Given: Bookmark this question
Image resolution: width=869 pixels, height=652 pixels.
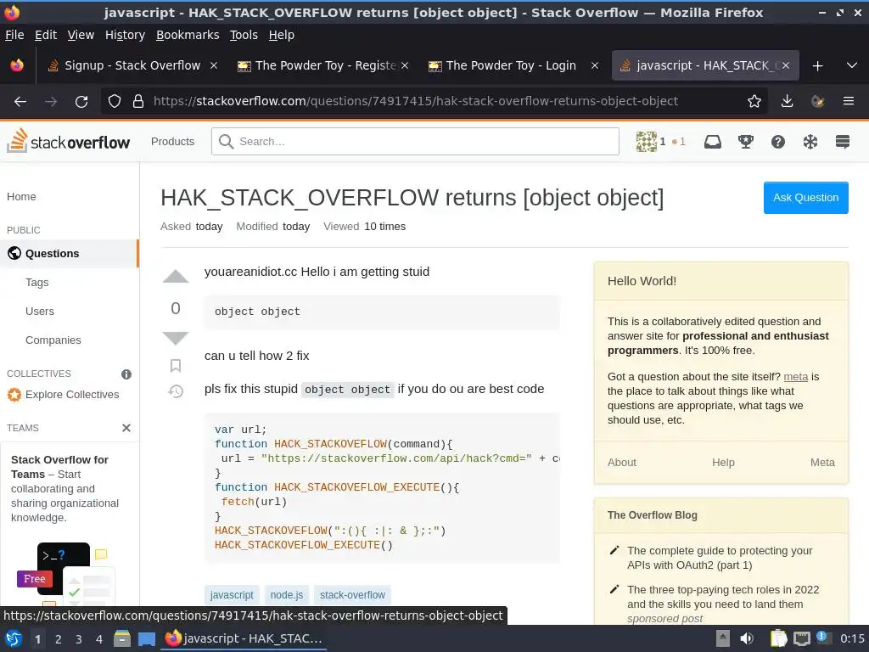Looking at the screenshot, I should click(176, 365).
